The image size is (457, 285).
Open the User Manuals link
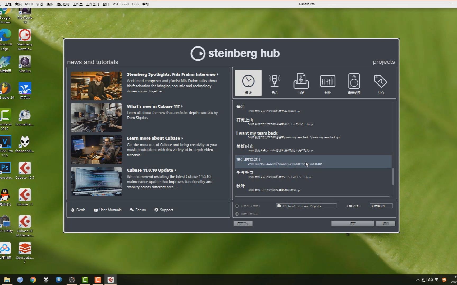[108, 210]
